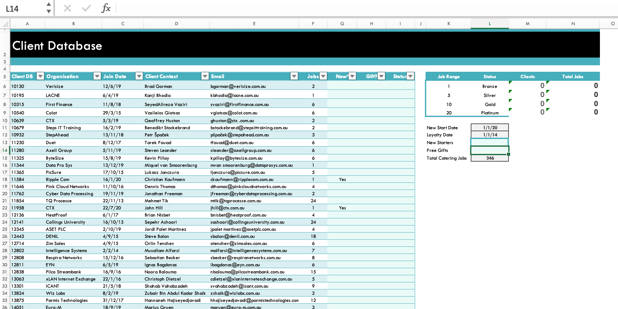The height and width of the screenshot is (309, 618).
Task: Open the filter dropdown on the Organisation column
Action: click(x=97, y=76)
